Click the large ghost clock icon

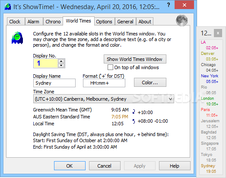[x=17, y=38]
